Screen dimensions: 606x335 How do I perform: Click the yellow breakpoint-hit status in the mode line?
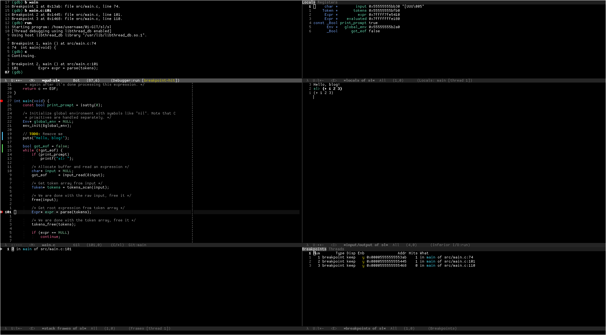pos(160,80)
